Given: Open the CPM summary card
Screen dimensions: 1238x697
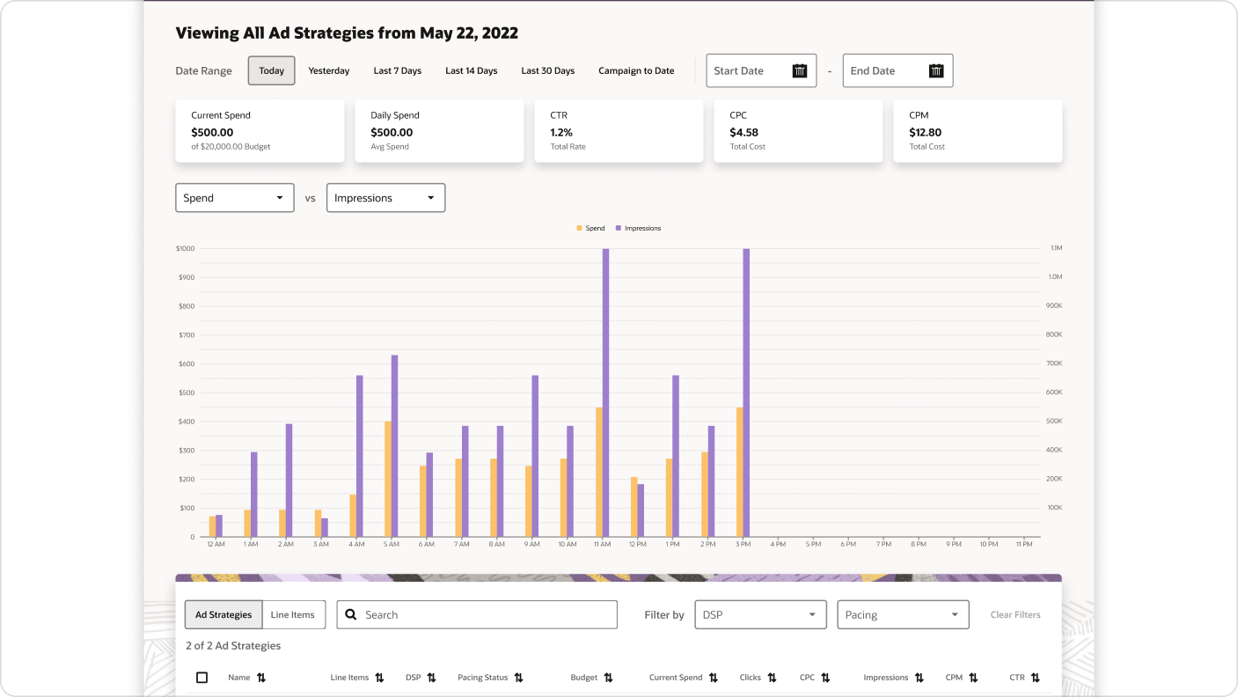Looking at the screenshot, I should [x=978, y=130].
